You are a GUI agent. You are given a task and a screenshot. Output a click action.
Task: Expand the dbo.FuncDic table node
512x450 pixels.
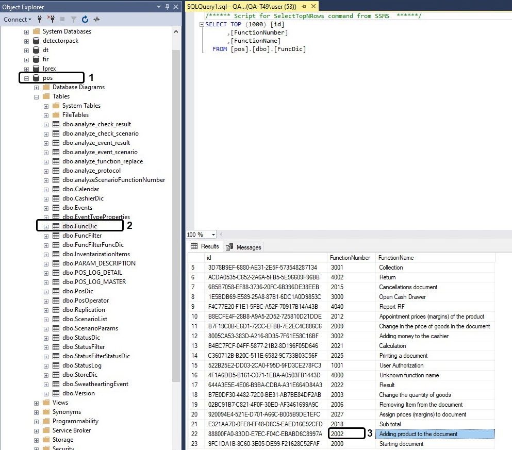46,226
